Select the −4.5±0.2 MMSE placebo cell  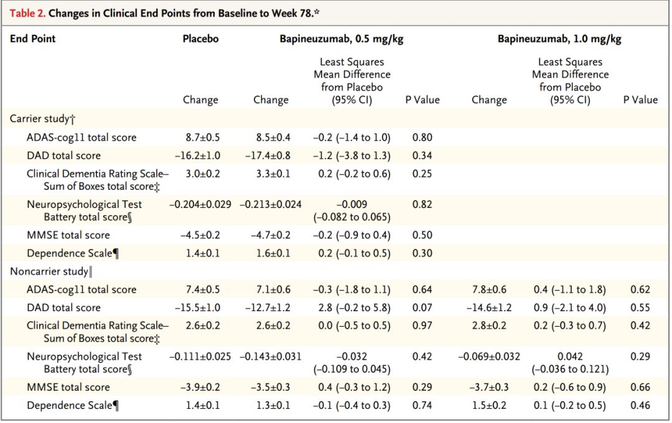click(x=200, y=235)
